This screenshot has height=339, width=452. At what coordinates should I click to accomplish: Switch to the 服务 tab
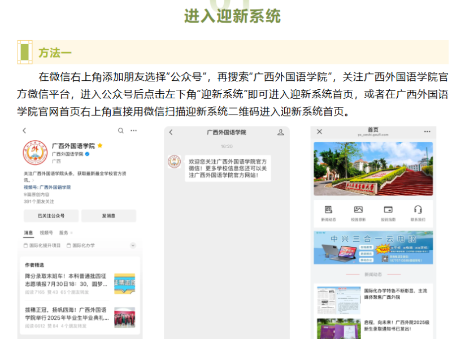64,233
